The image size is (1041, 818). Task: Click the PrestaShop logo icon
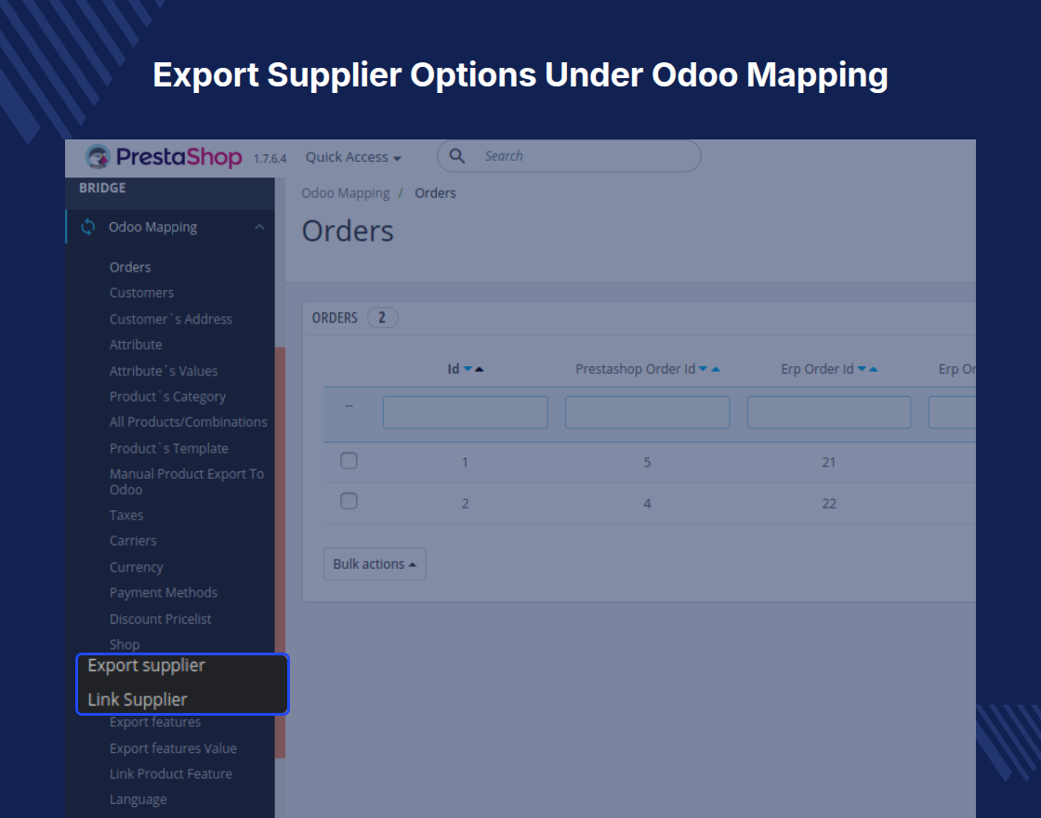point(98,157)
